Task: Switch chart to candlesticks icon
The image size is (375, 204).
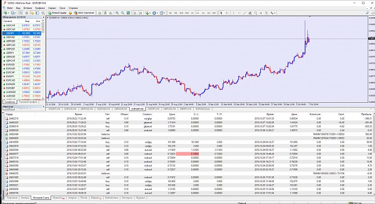Action: pyautogui.click(x=105, y=13)
